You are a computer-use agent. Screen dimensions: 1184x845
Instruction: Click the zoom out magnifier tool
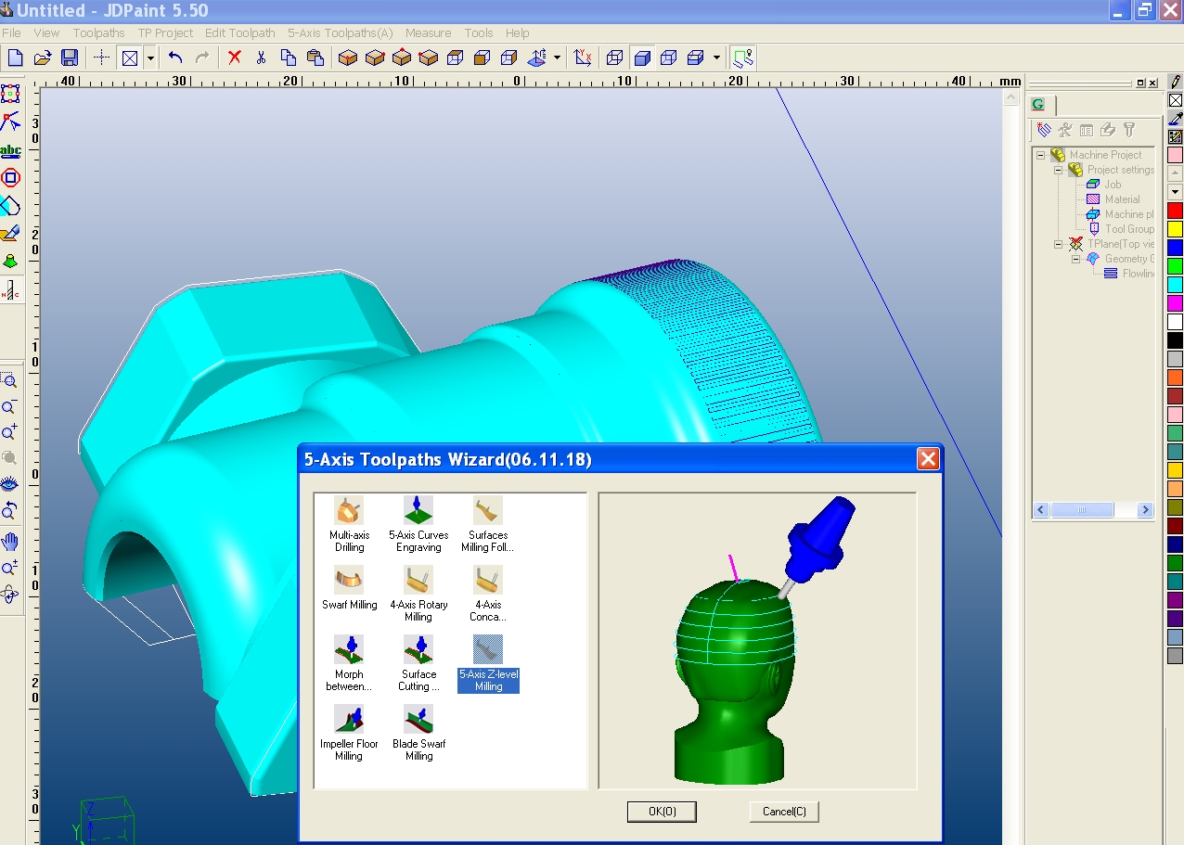pyautogui.click(x=9, y=407)
